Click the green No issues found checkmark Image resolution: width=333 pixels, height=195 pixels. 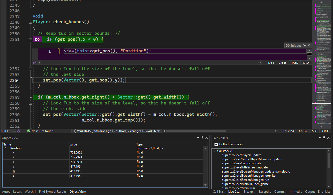pyautogui.click(x=28, y=131)
